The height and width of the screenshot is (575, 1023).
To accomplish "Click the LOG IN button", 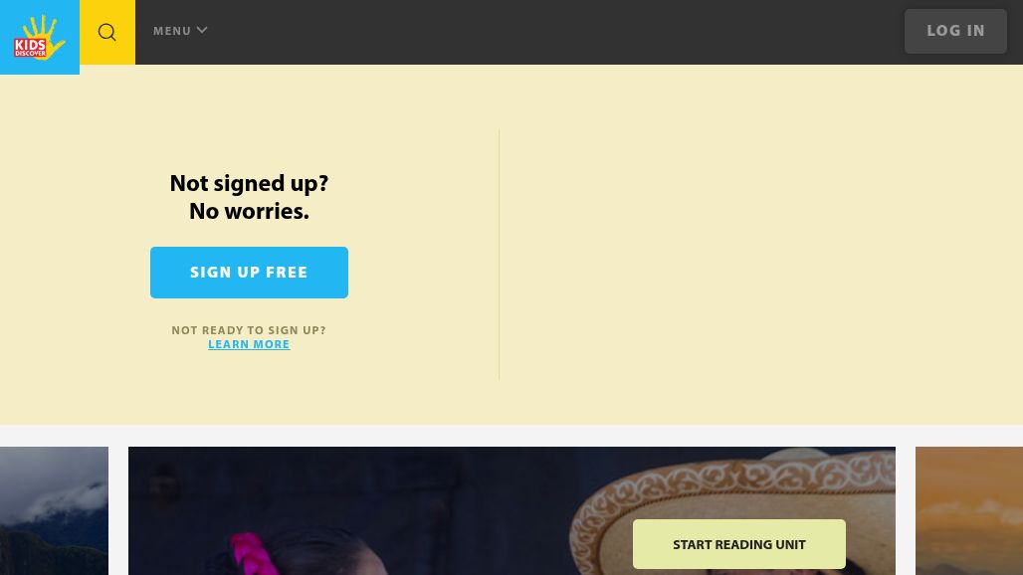I will coord(955,31).
